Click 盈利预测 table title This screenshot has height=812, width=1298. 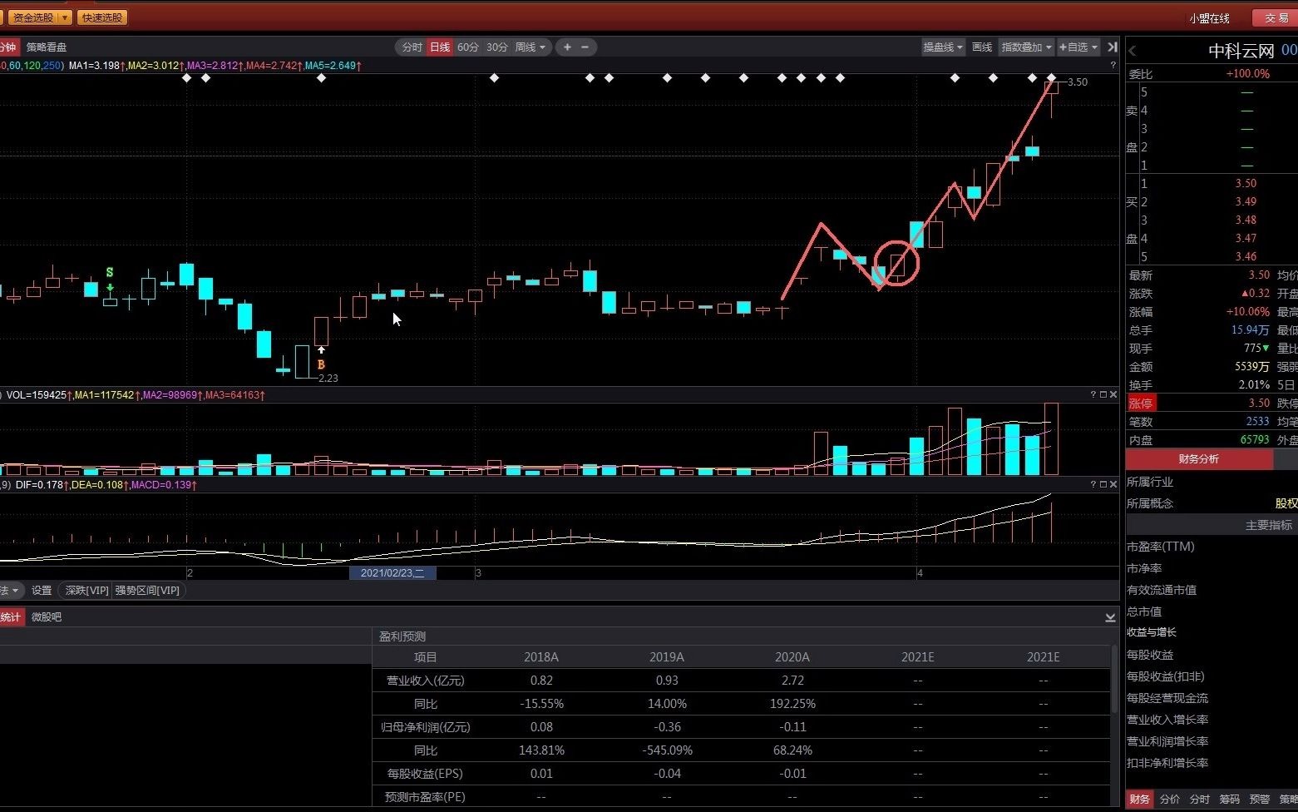[402, 636]
